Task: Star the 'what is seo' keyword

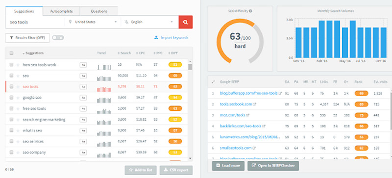Action: 18,130
